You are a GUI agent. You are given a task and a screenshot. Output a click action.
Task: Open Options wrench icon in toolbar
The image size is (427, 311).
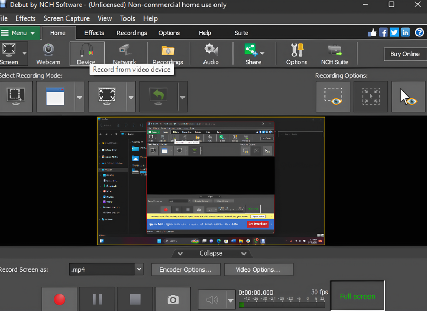pyautogui.click(x=296, y=54)
